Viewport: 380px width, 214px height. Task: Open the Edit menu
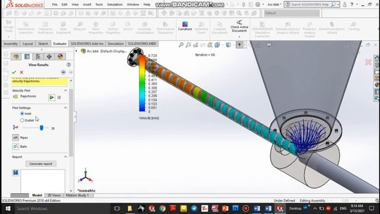click(64, 4)
